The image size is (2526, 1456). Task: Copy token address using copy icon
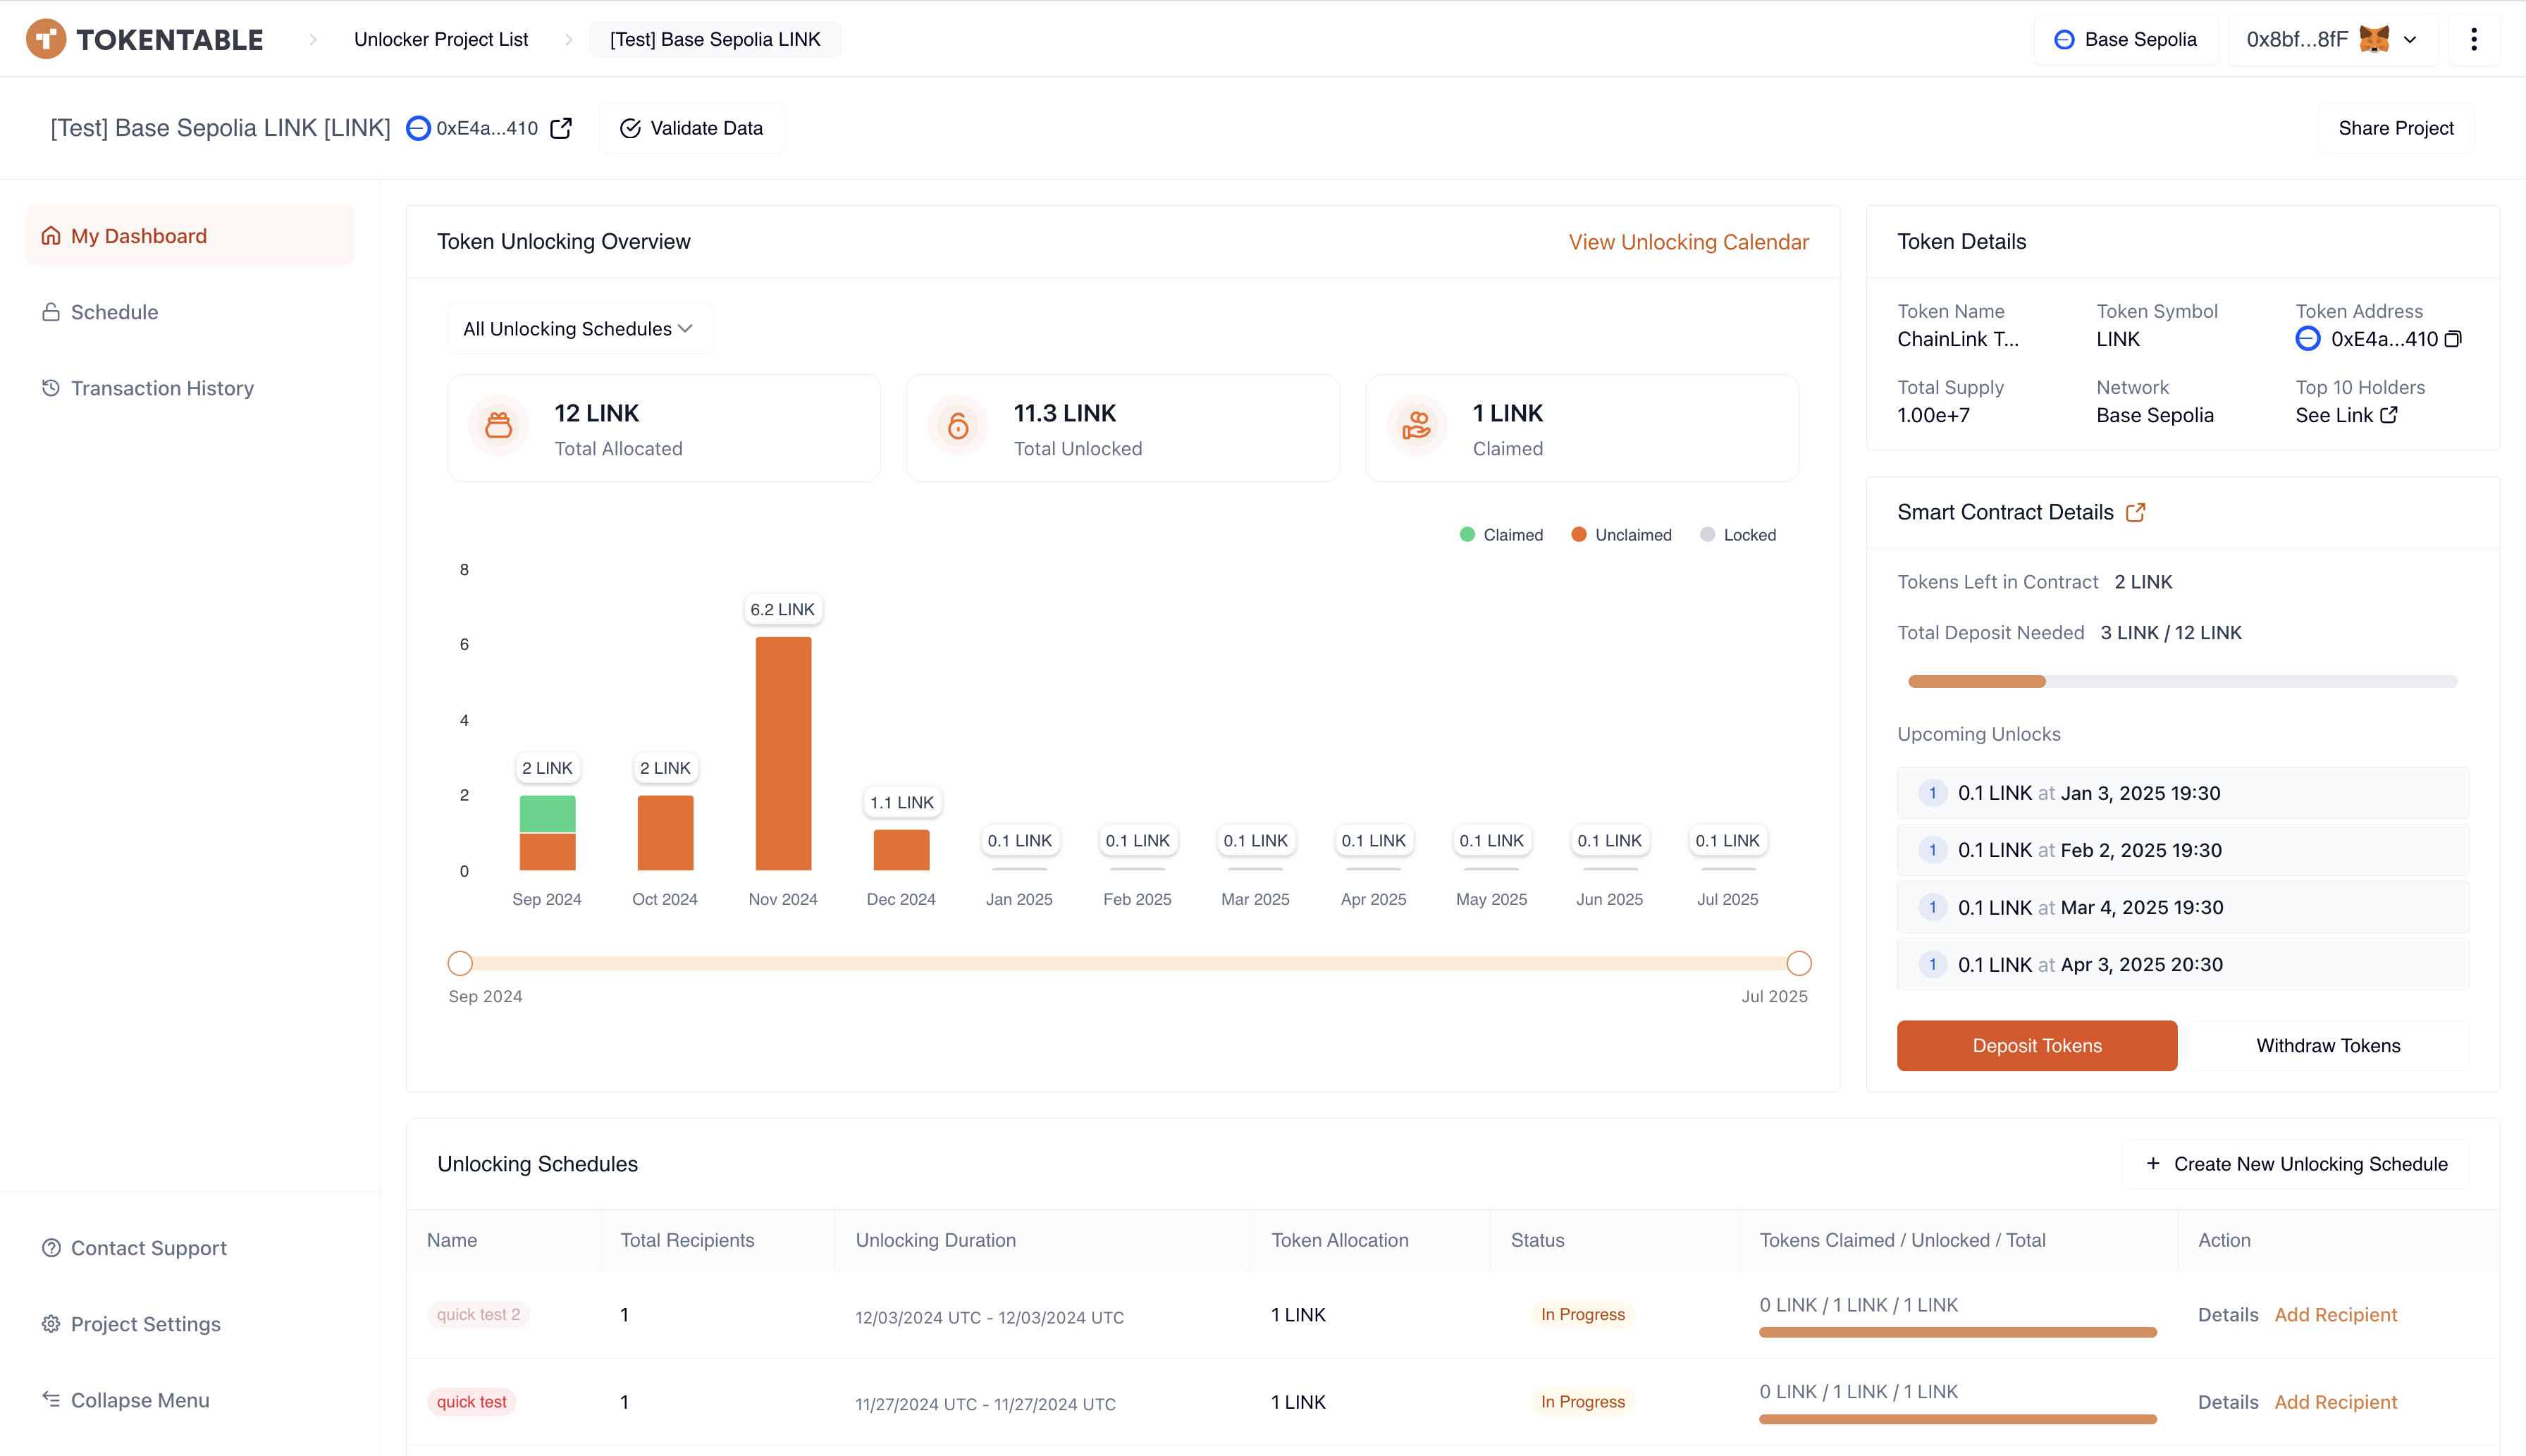2453,339
